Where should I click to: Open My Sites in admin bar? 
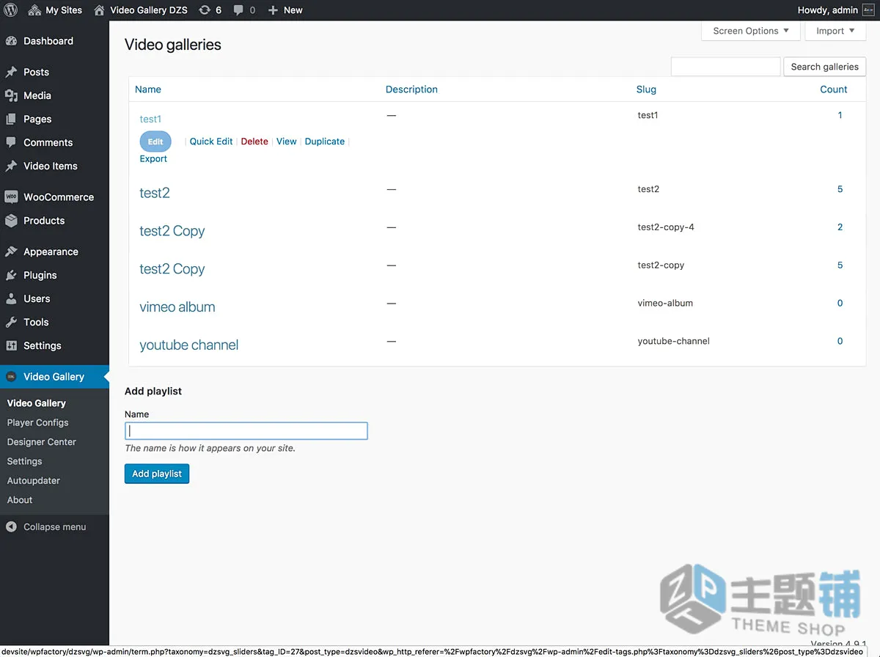[x=56, y=10]
